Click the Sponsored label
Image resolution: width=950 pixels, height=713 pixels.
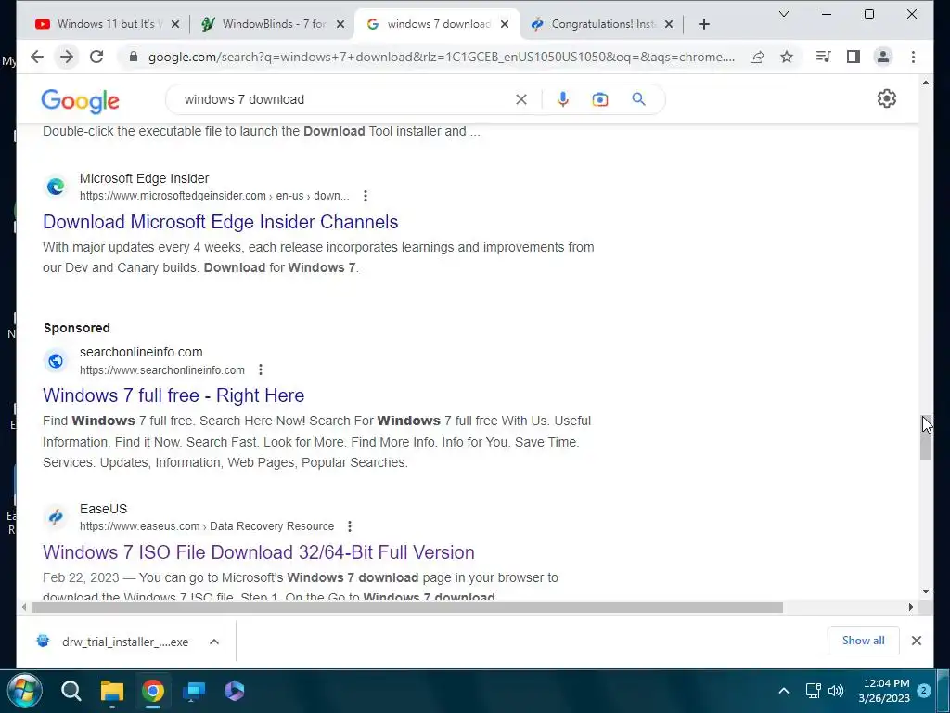pos(77,328)
